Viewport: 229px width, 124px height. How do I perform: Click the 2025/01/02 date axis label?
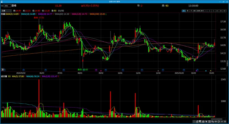pyautogui.click(x=179, y=73)
